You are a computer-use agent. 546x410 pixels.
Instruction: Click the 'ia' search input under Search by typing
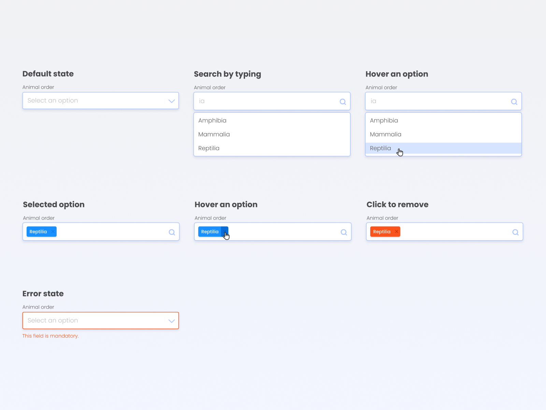pos(266,101)
